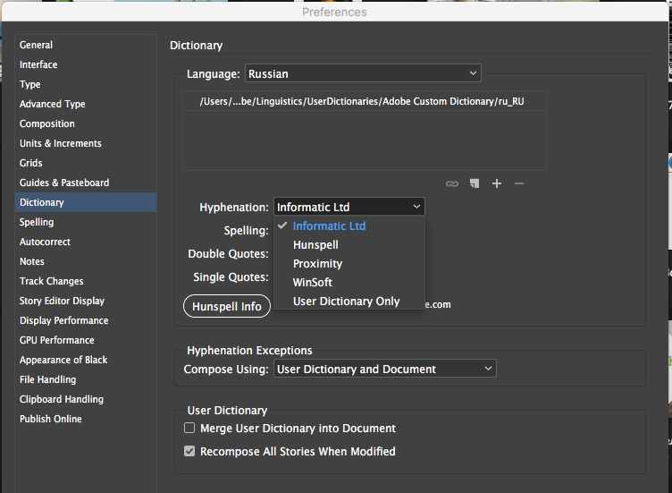The height and width of the screenshot is (493, 672).
Task: Go to GPU Performance preferences
Action: click(56, 340)
